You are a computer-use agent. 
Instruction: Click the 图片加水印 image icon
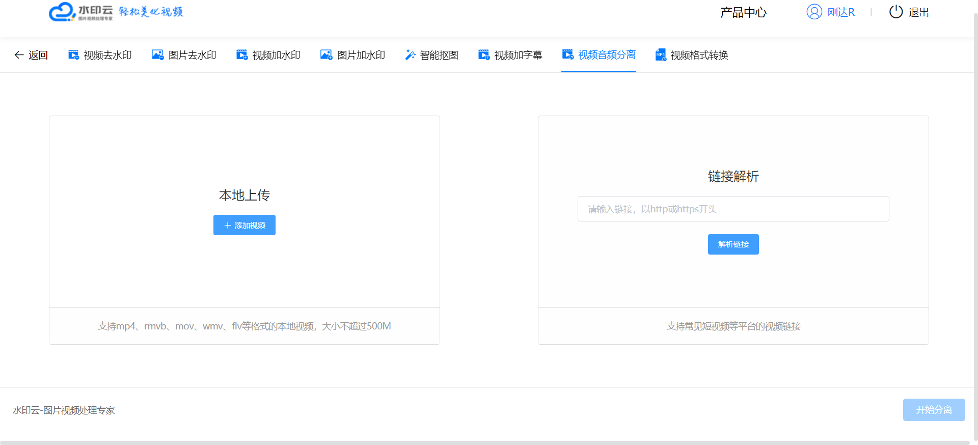click(x=327, y=55)
